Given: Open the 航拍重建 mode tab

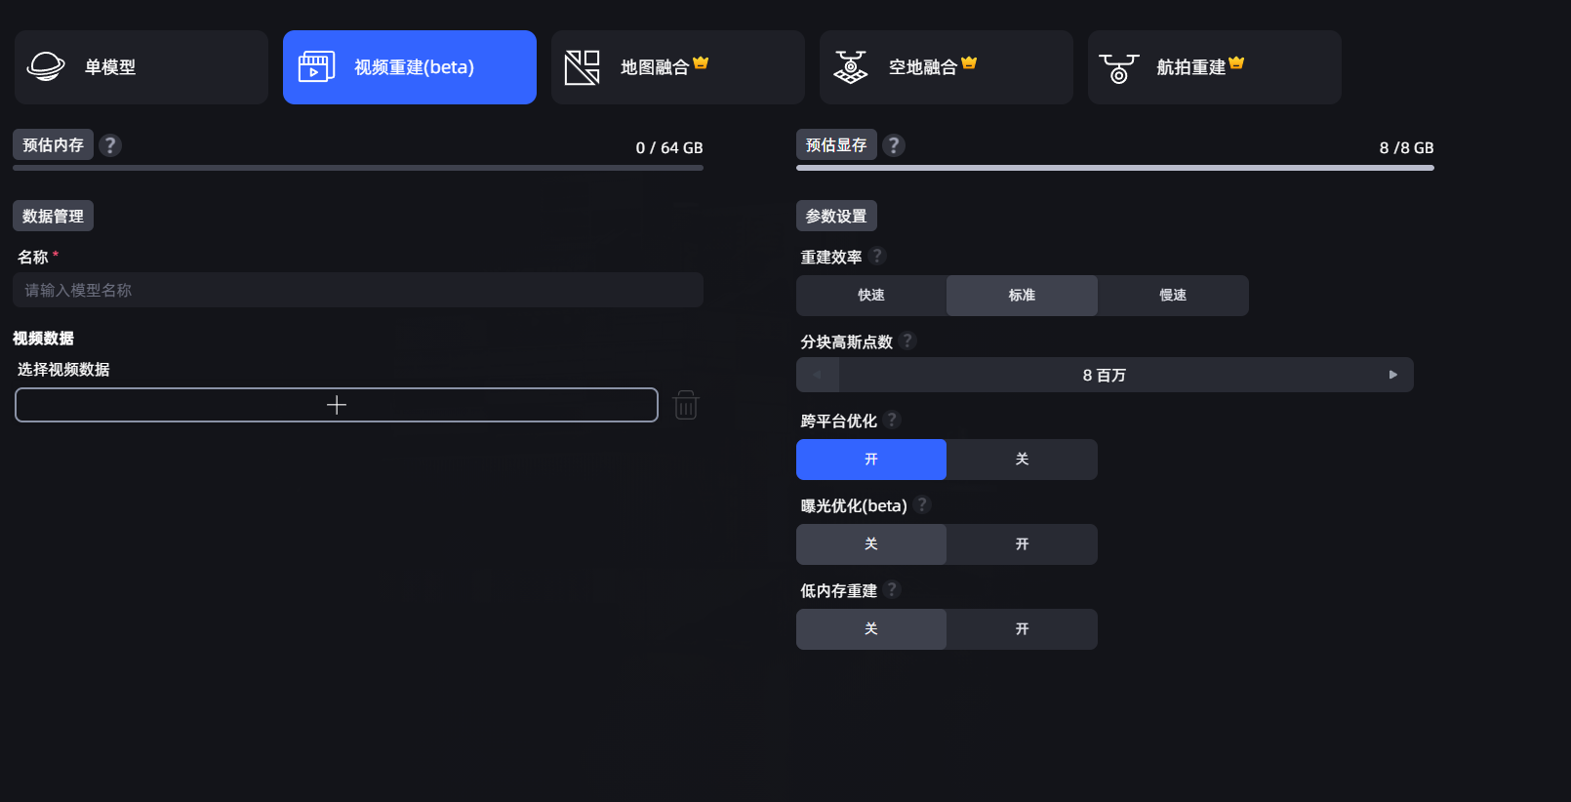Looking at the screenshot, I should pyautogui.click(x=1215, y=67).
